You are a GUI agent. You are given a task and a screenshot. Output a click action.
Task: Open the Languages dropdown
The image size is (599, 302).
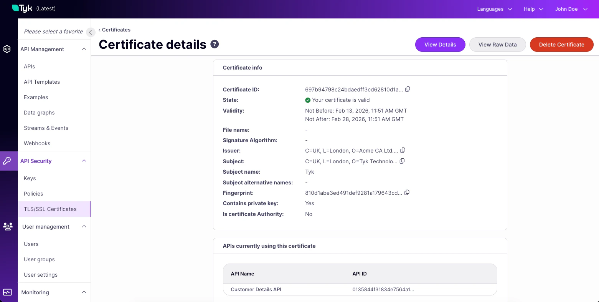click(494, 9)
